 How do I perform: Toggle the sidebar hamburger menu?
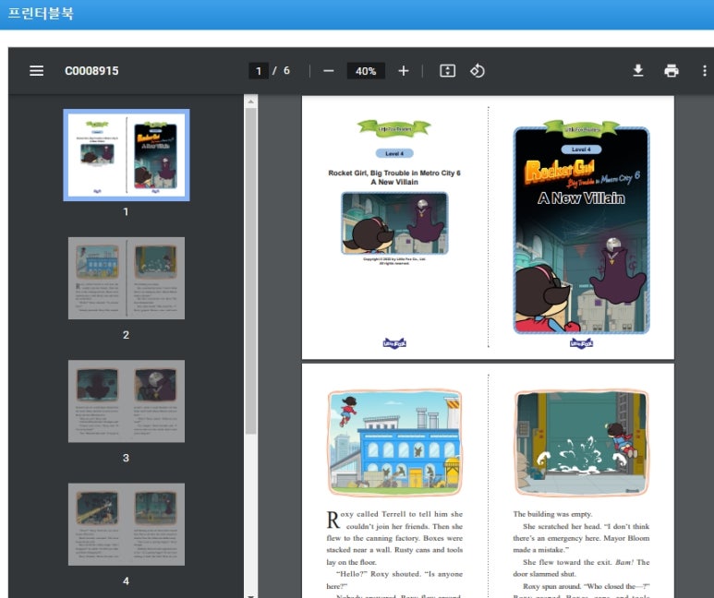(x=36, y=71)
